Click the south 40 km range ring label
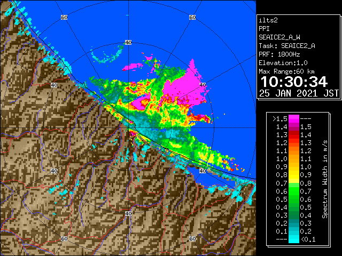Image resolution: width=342 pixels, height=256 pixels. click(128, 213)
